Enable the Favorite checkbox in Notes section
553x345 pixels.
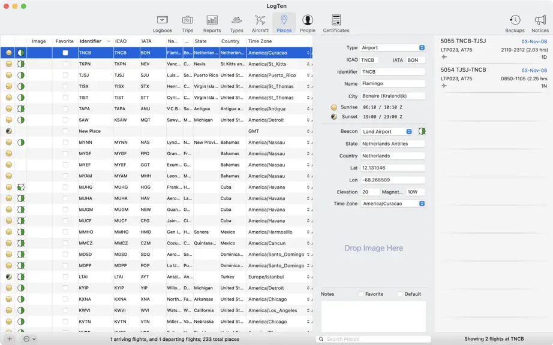click(361, 294)
